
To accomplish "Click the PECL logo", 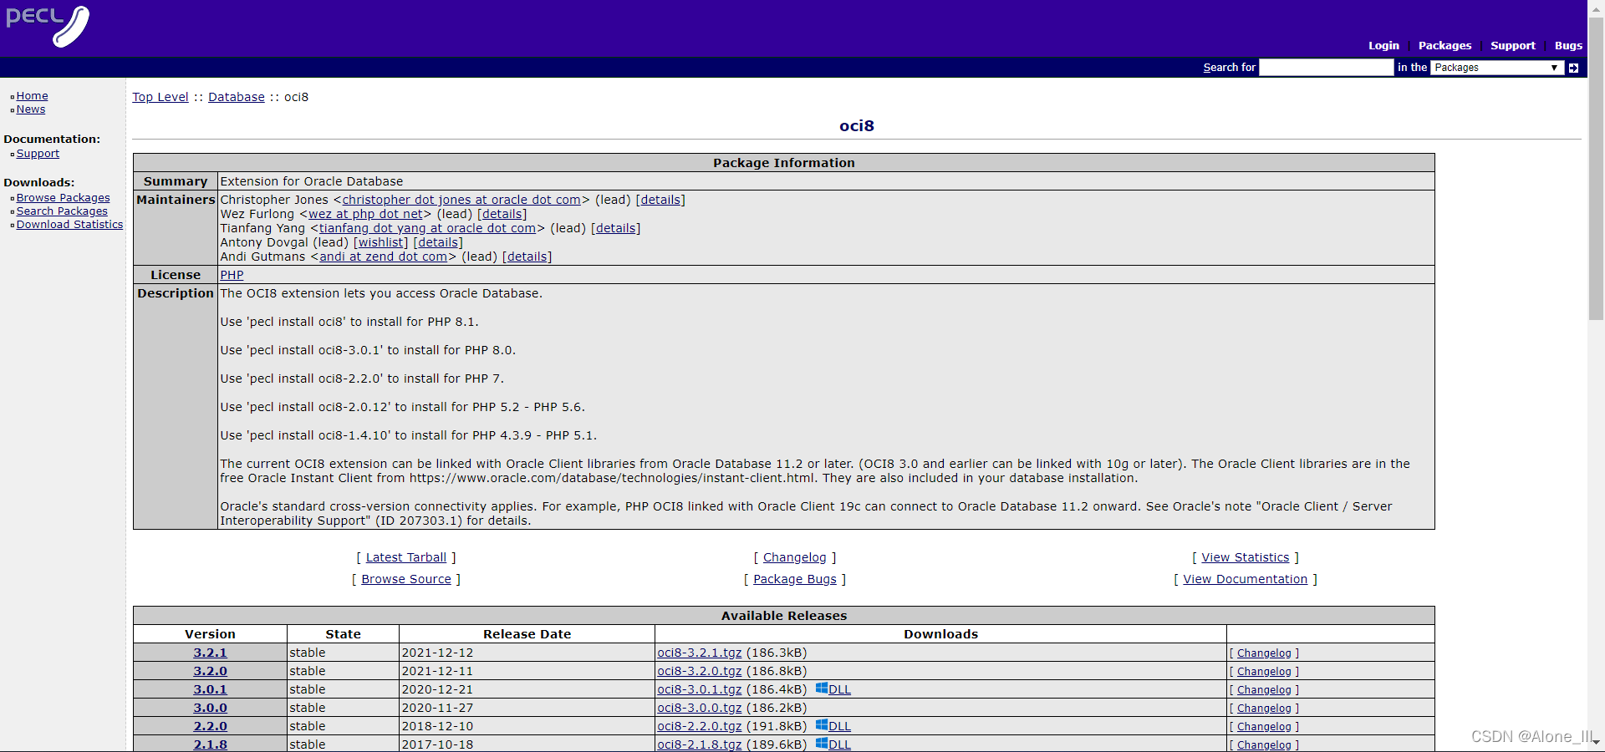I will point(48,26).
